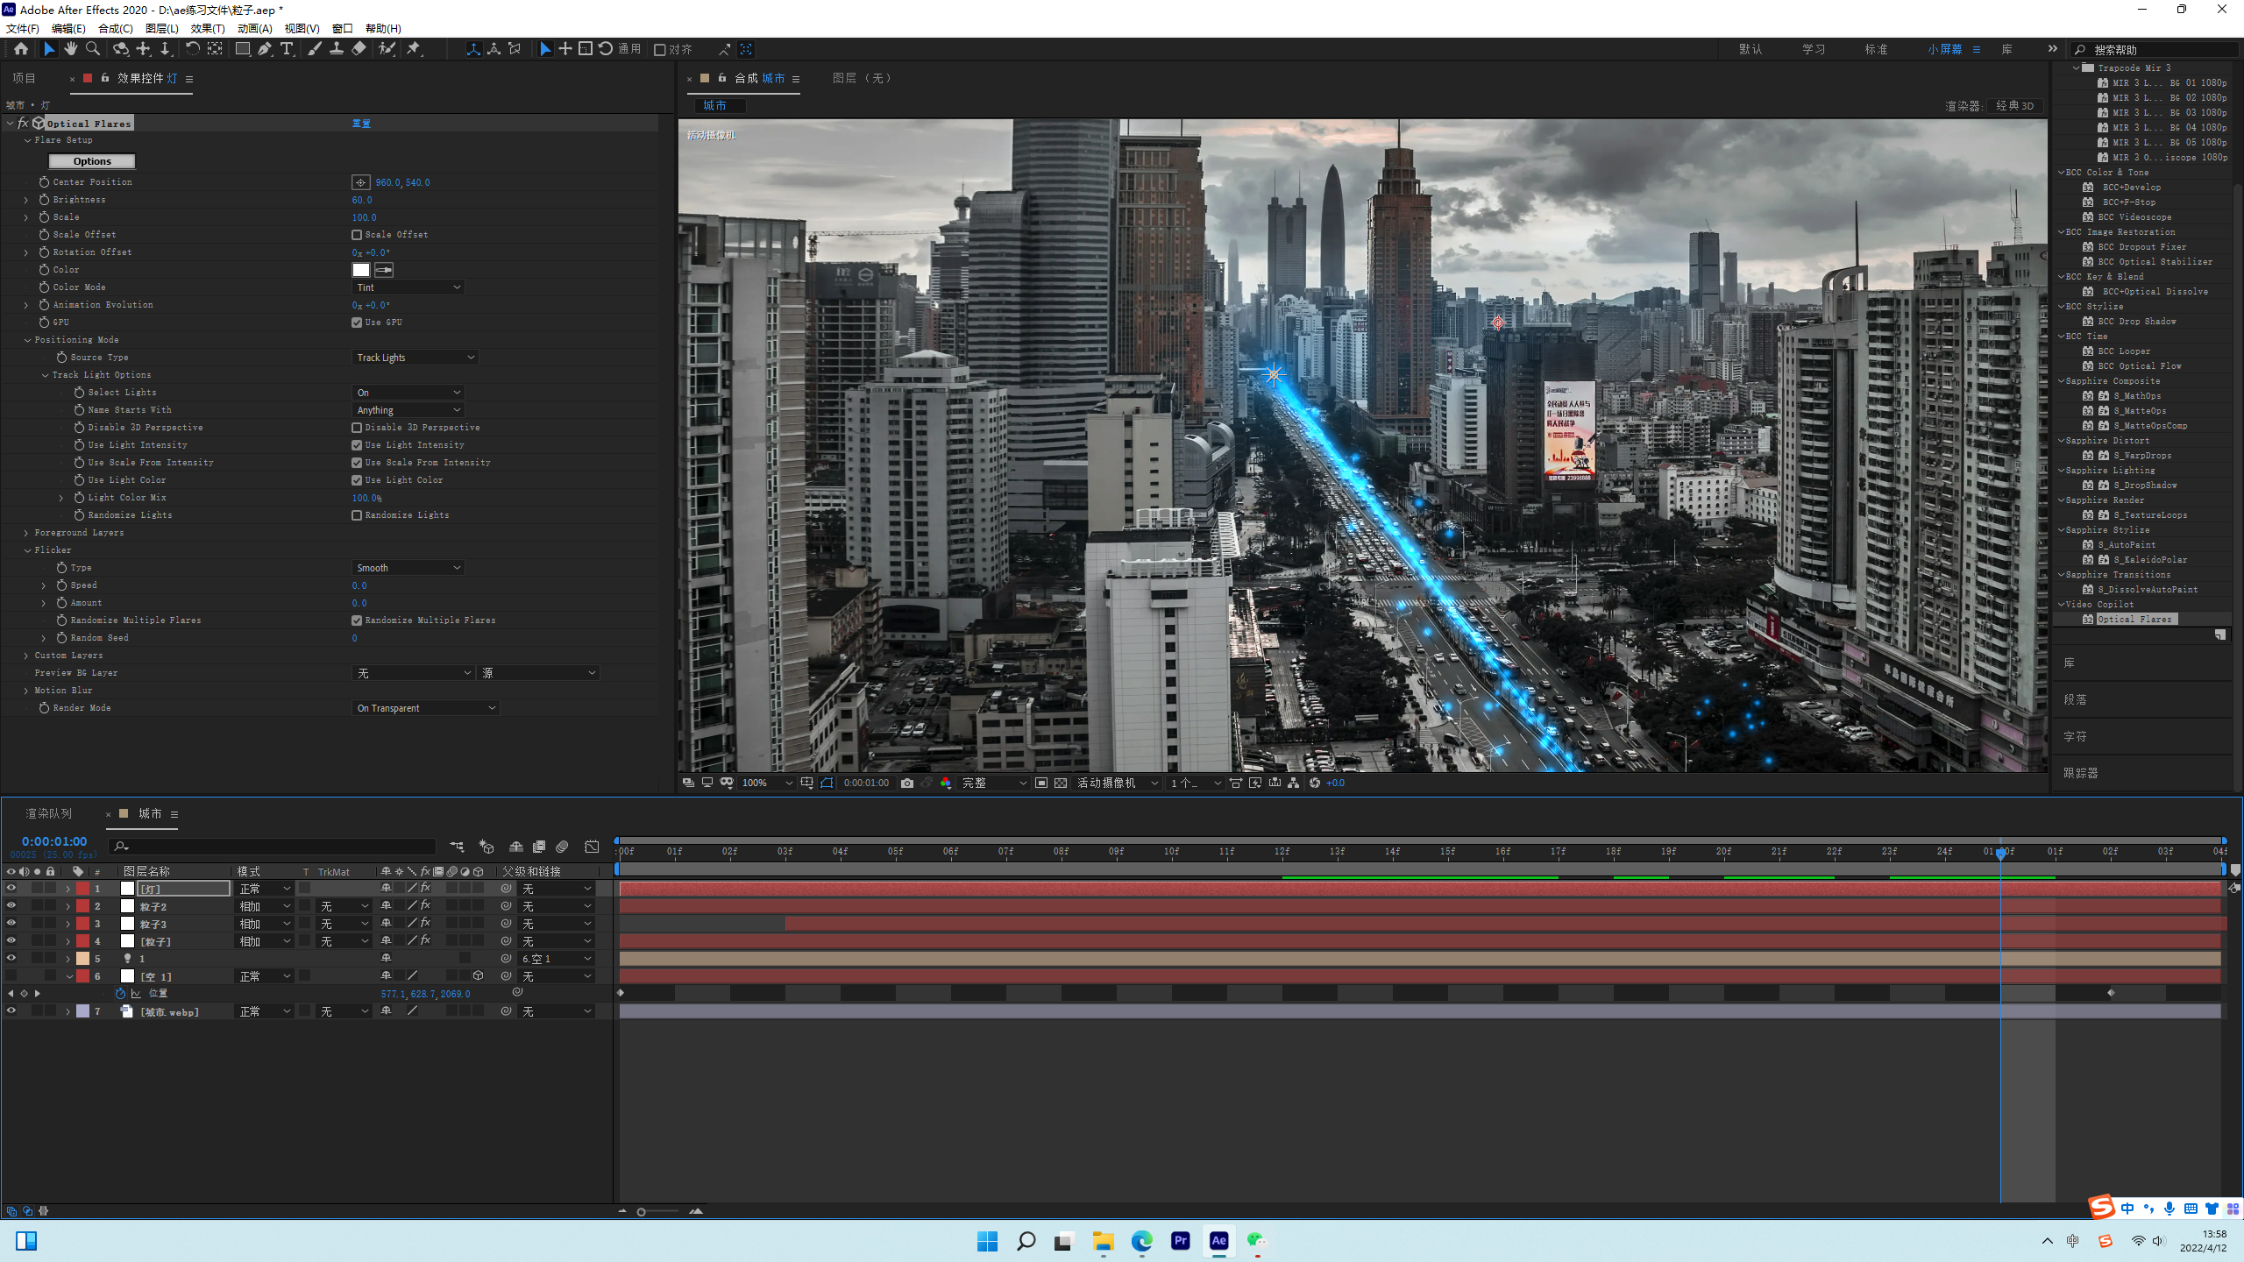Enable Disable 3D Perspective checkbox
The height and width of the screenshot is (1262, 2244).
pos(357,428)
